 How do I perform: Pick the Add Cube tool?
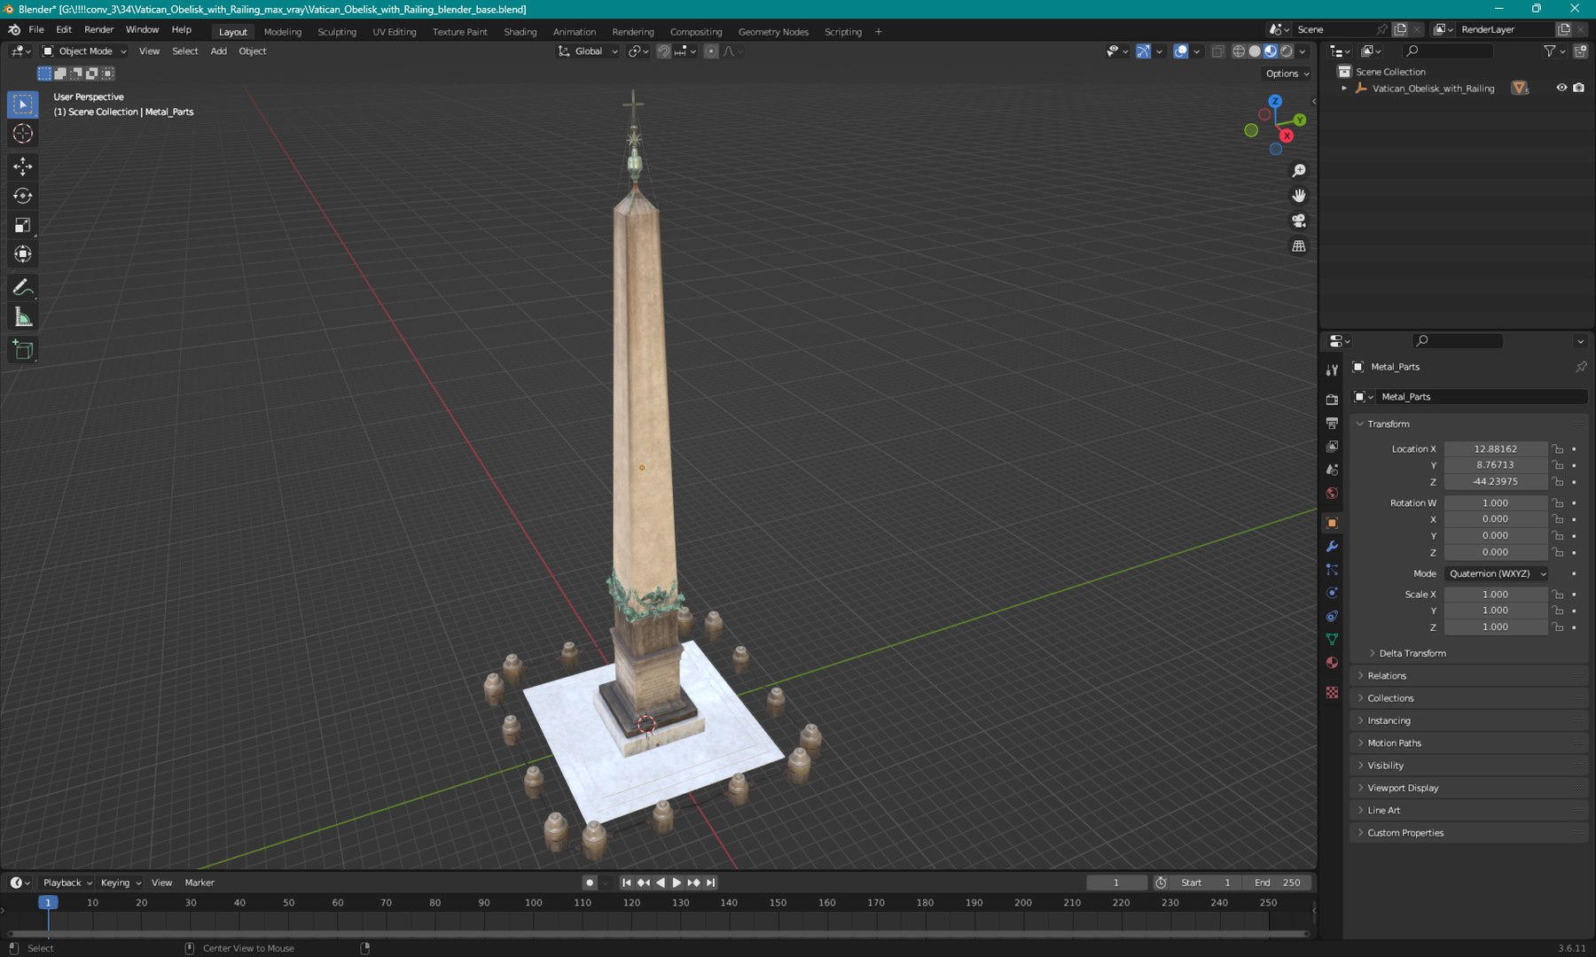[23, 350]
